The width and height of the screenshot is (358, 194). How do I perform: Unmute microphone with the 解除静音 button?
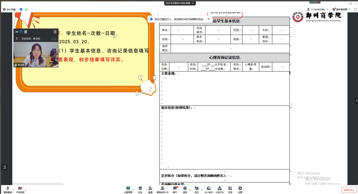8,189
